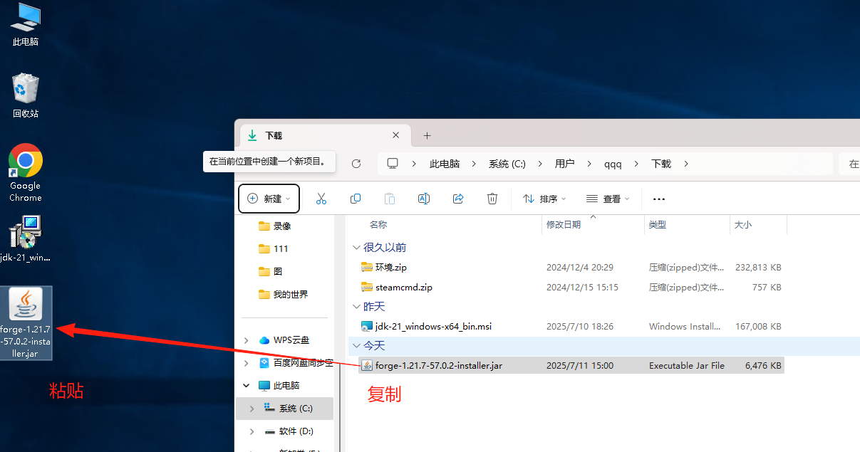Open the 新建 dropdown menu
The image size is (860, 452).
269,199
